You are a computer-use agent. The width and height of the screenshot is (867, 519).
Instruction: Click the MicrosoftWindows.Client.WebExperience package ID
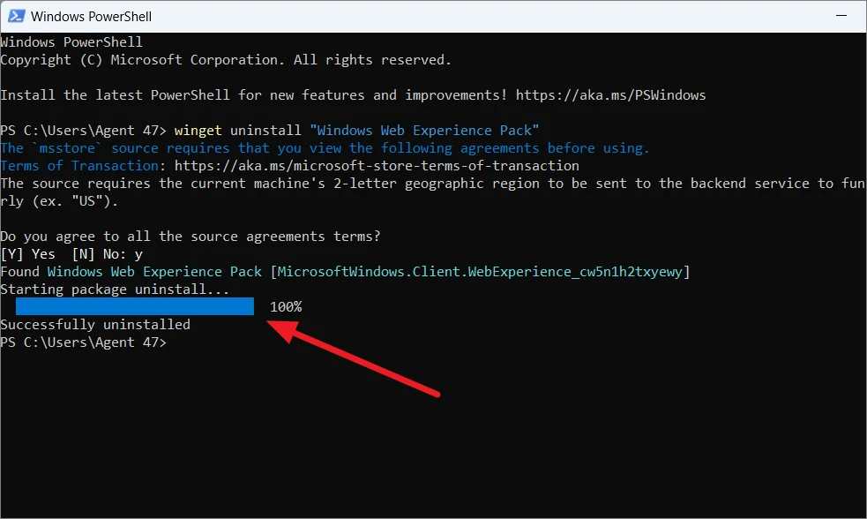pyautogui.click(x=481, y=272)
